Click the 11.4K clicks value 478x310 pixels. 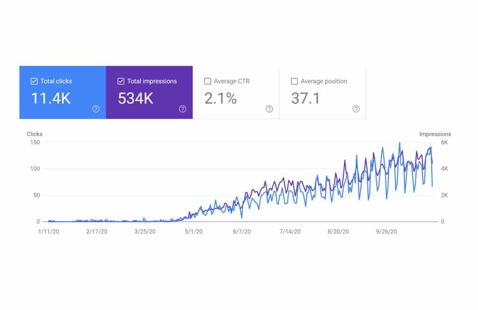[50, 99]
